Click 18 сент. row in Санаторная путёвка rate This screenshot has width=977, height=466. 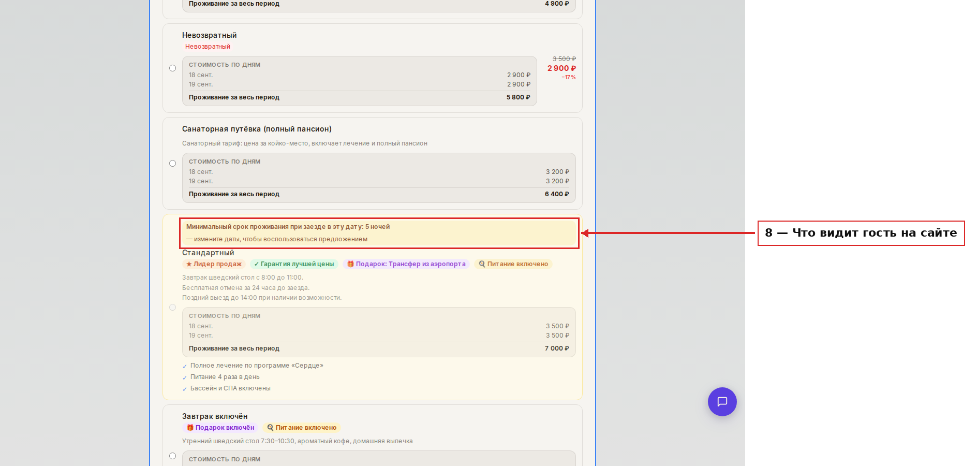(x=379, y=172)
